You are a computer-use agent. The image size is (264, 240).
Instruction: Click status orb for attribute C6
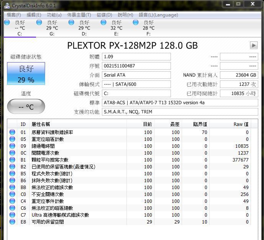[12, 208]
